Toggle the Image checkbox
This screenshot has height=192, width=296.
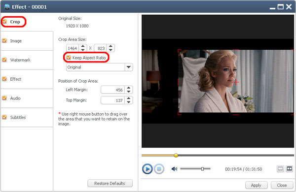coord(4,41)
